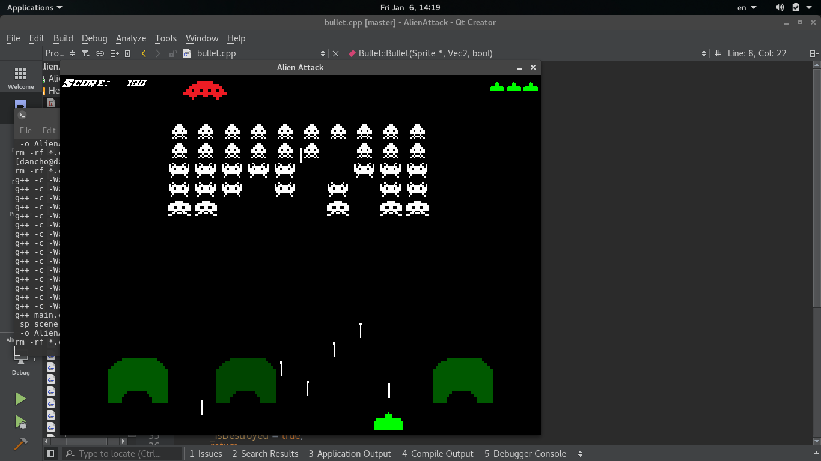Maximize the Qt Creator window
821x461 pixels.
[800, 22]
